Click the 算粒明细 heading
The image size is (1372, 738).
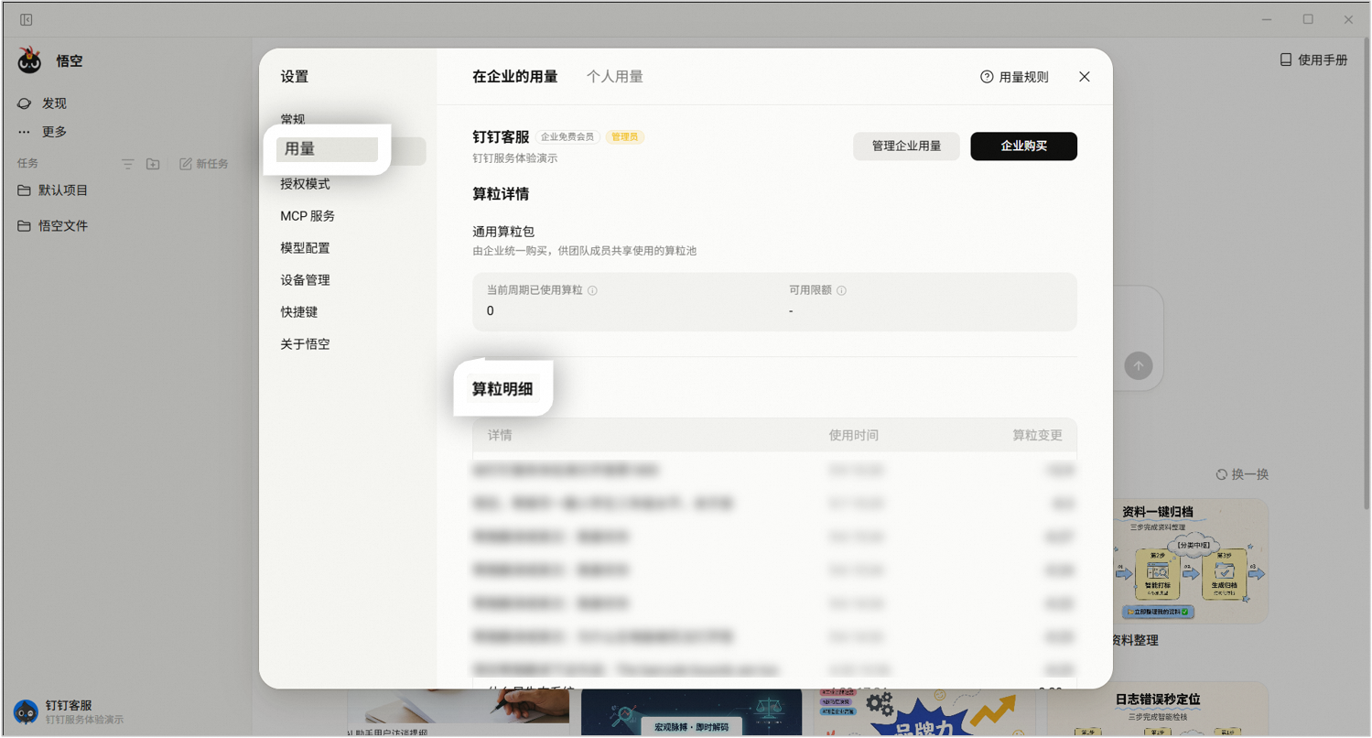(502, 389)
